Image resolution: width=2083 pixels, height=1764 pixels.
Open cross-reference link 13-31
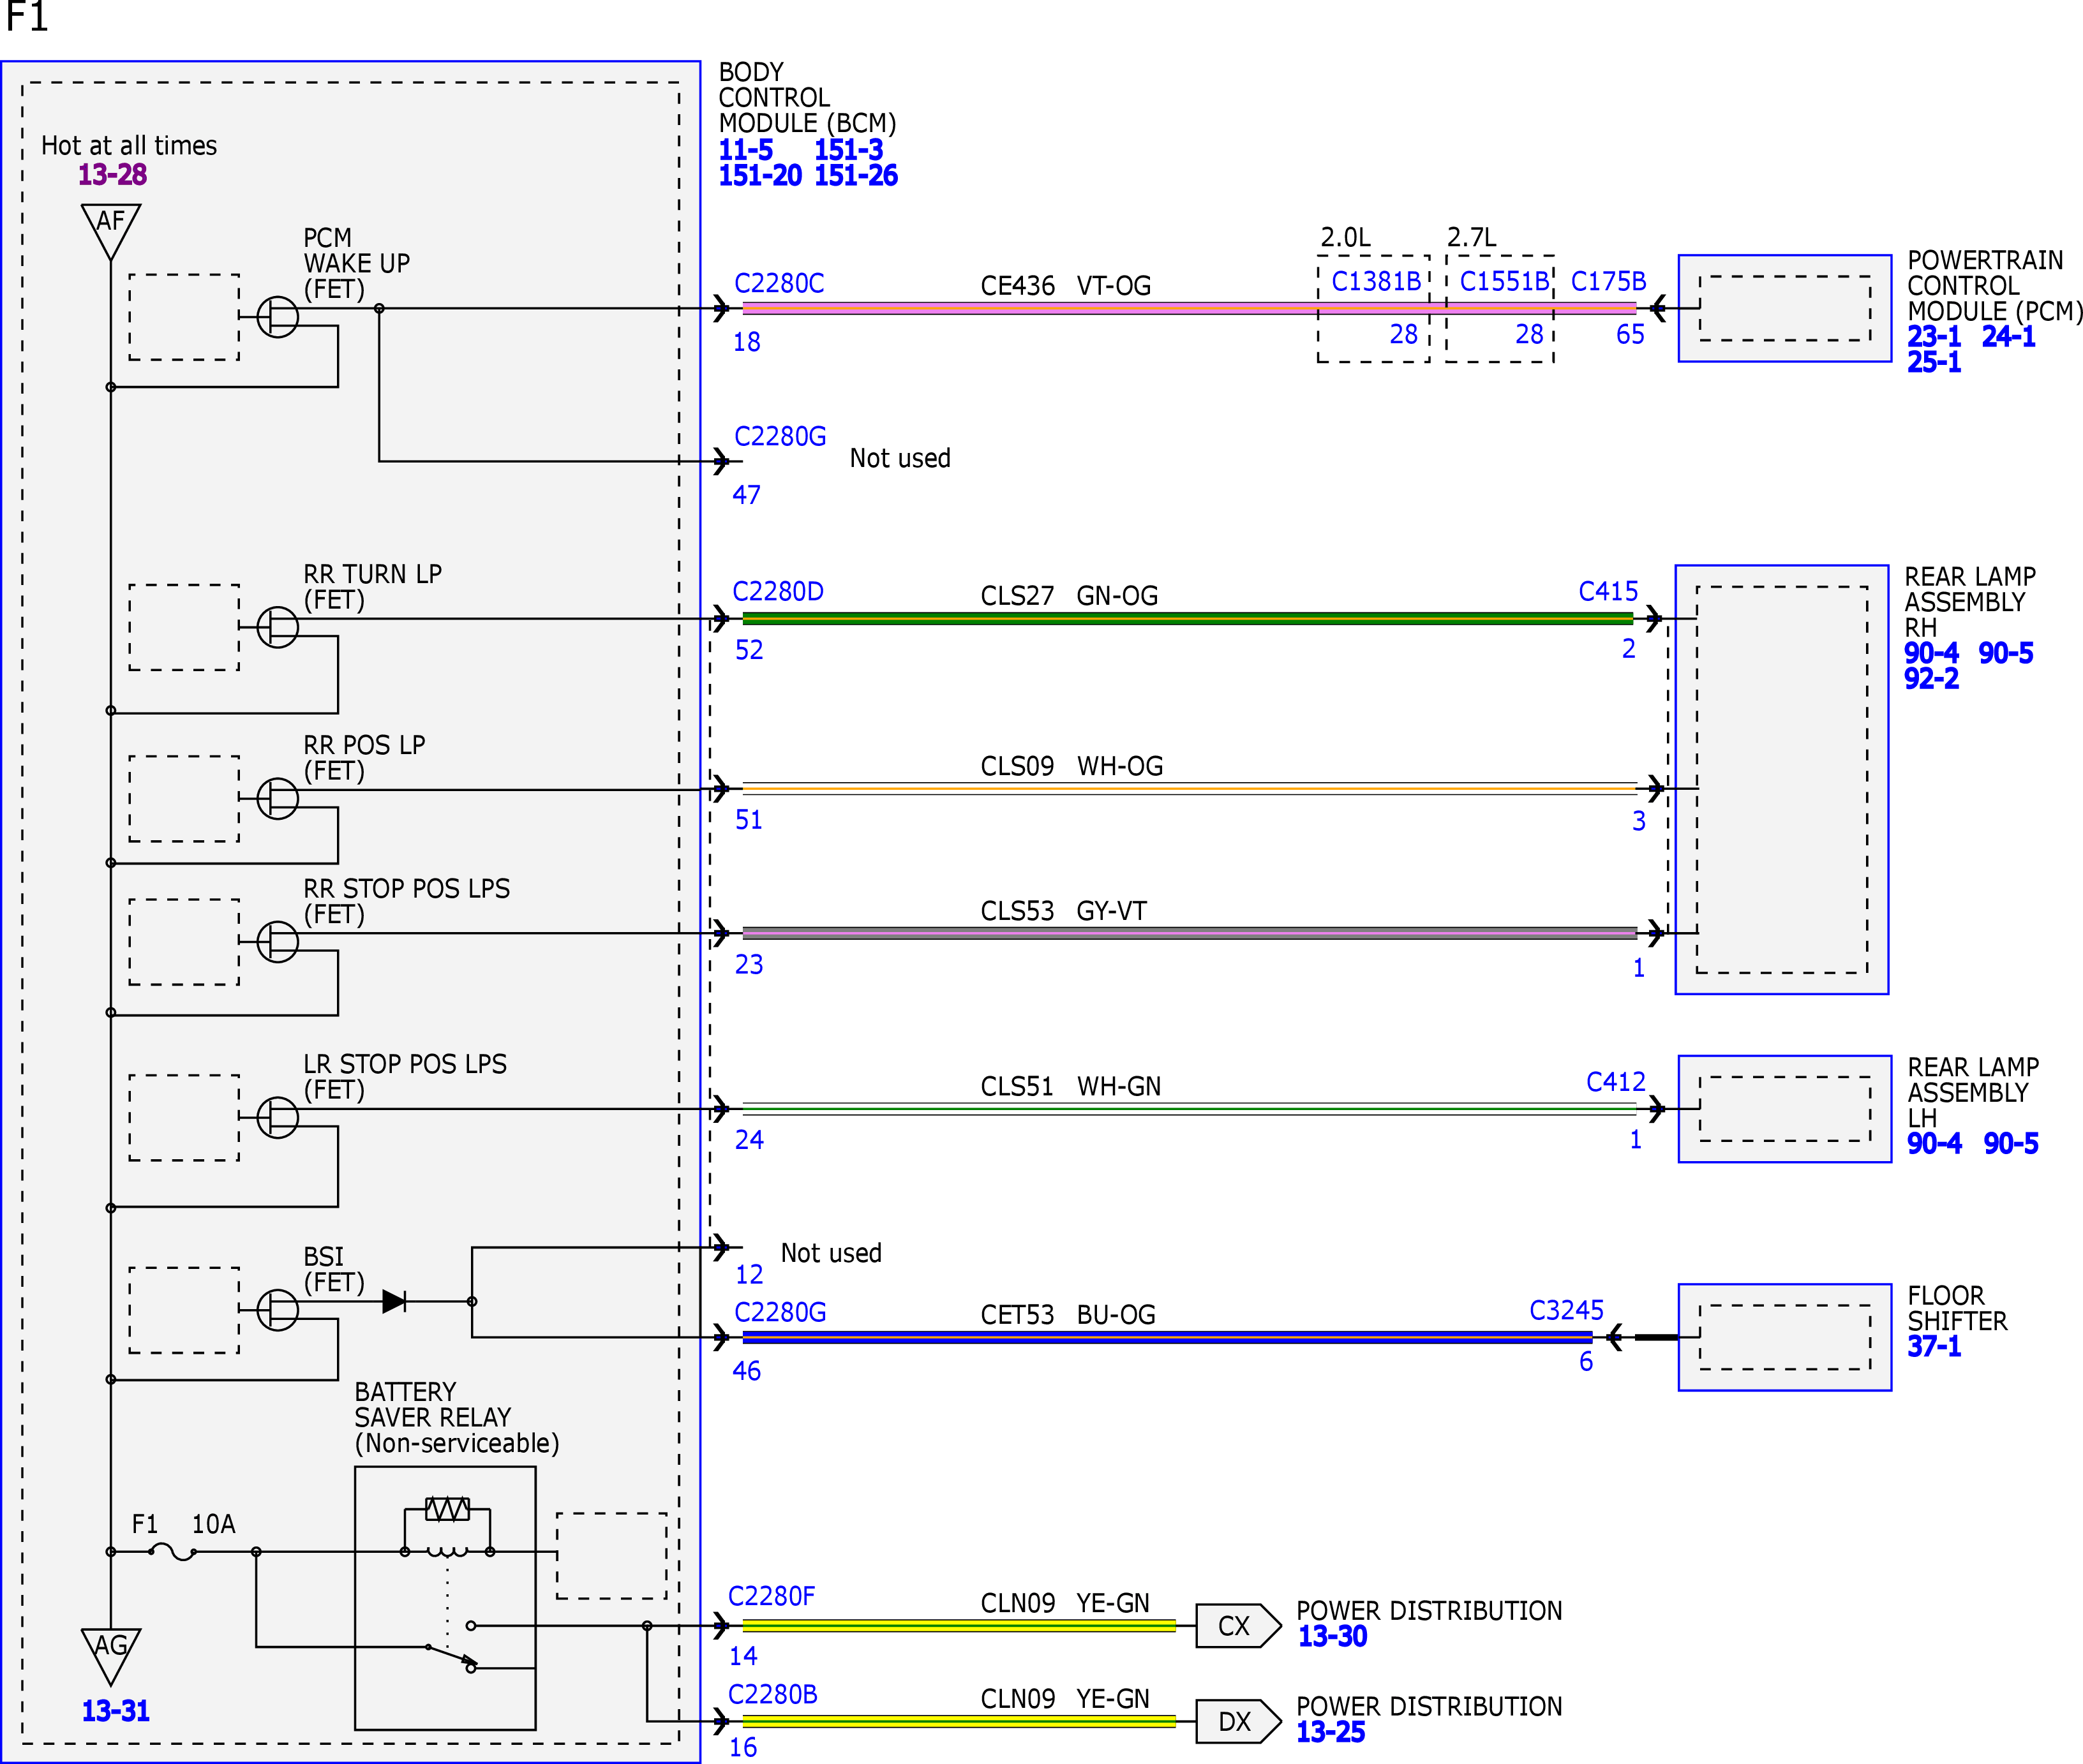pyautogui.click(x=115, y=1711)
